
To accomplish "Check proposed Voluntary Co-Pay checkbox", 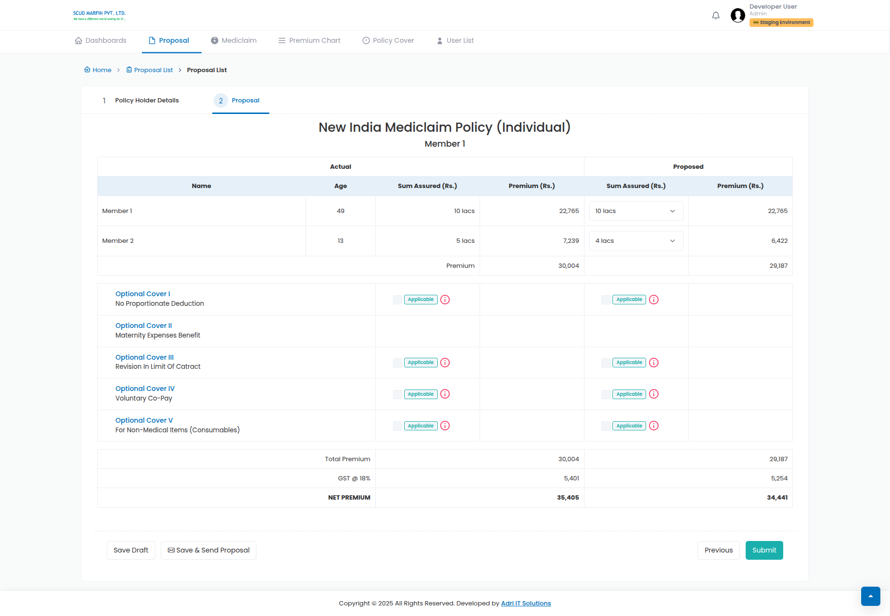I will pyautogui.click(x=606, y=394).
